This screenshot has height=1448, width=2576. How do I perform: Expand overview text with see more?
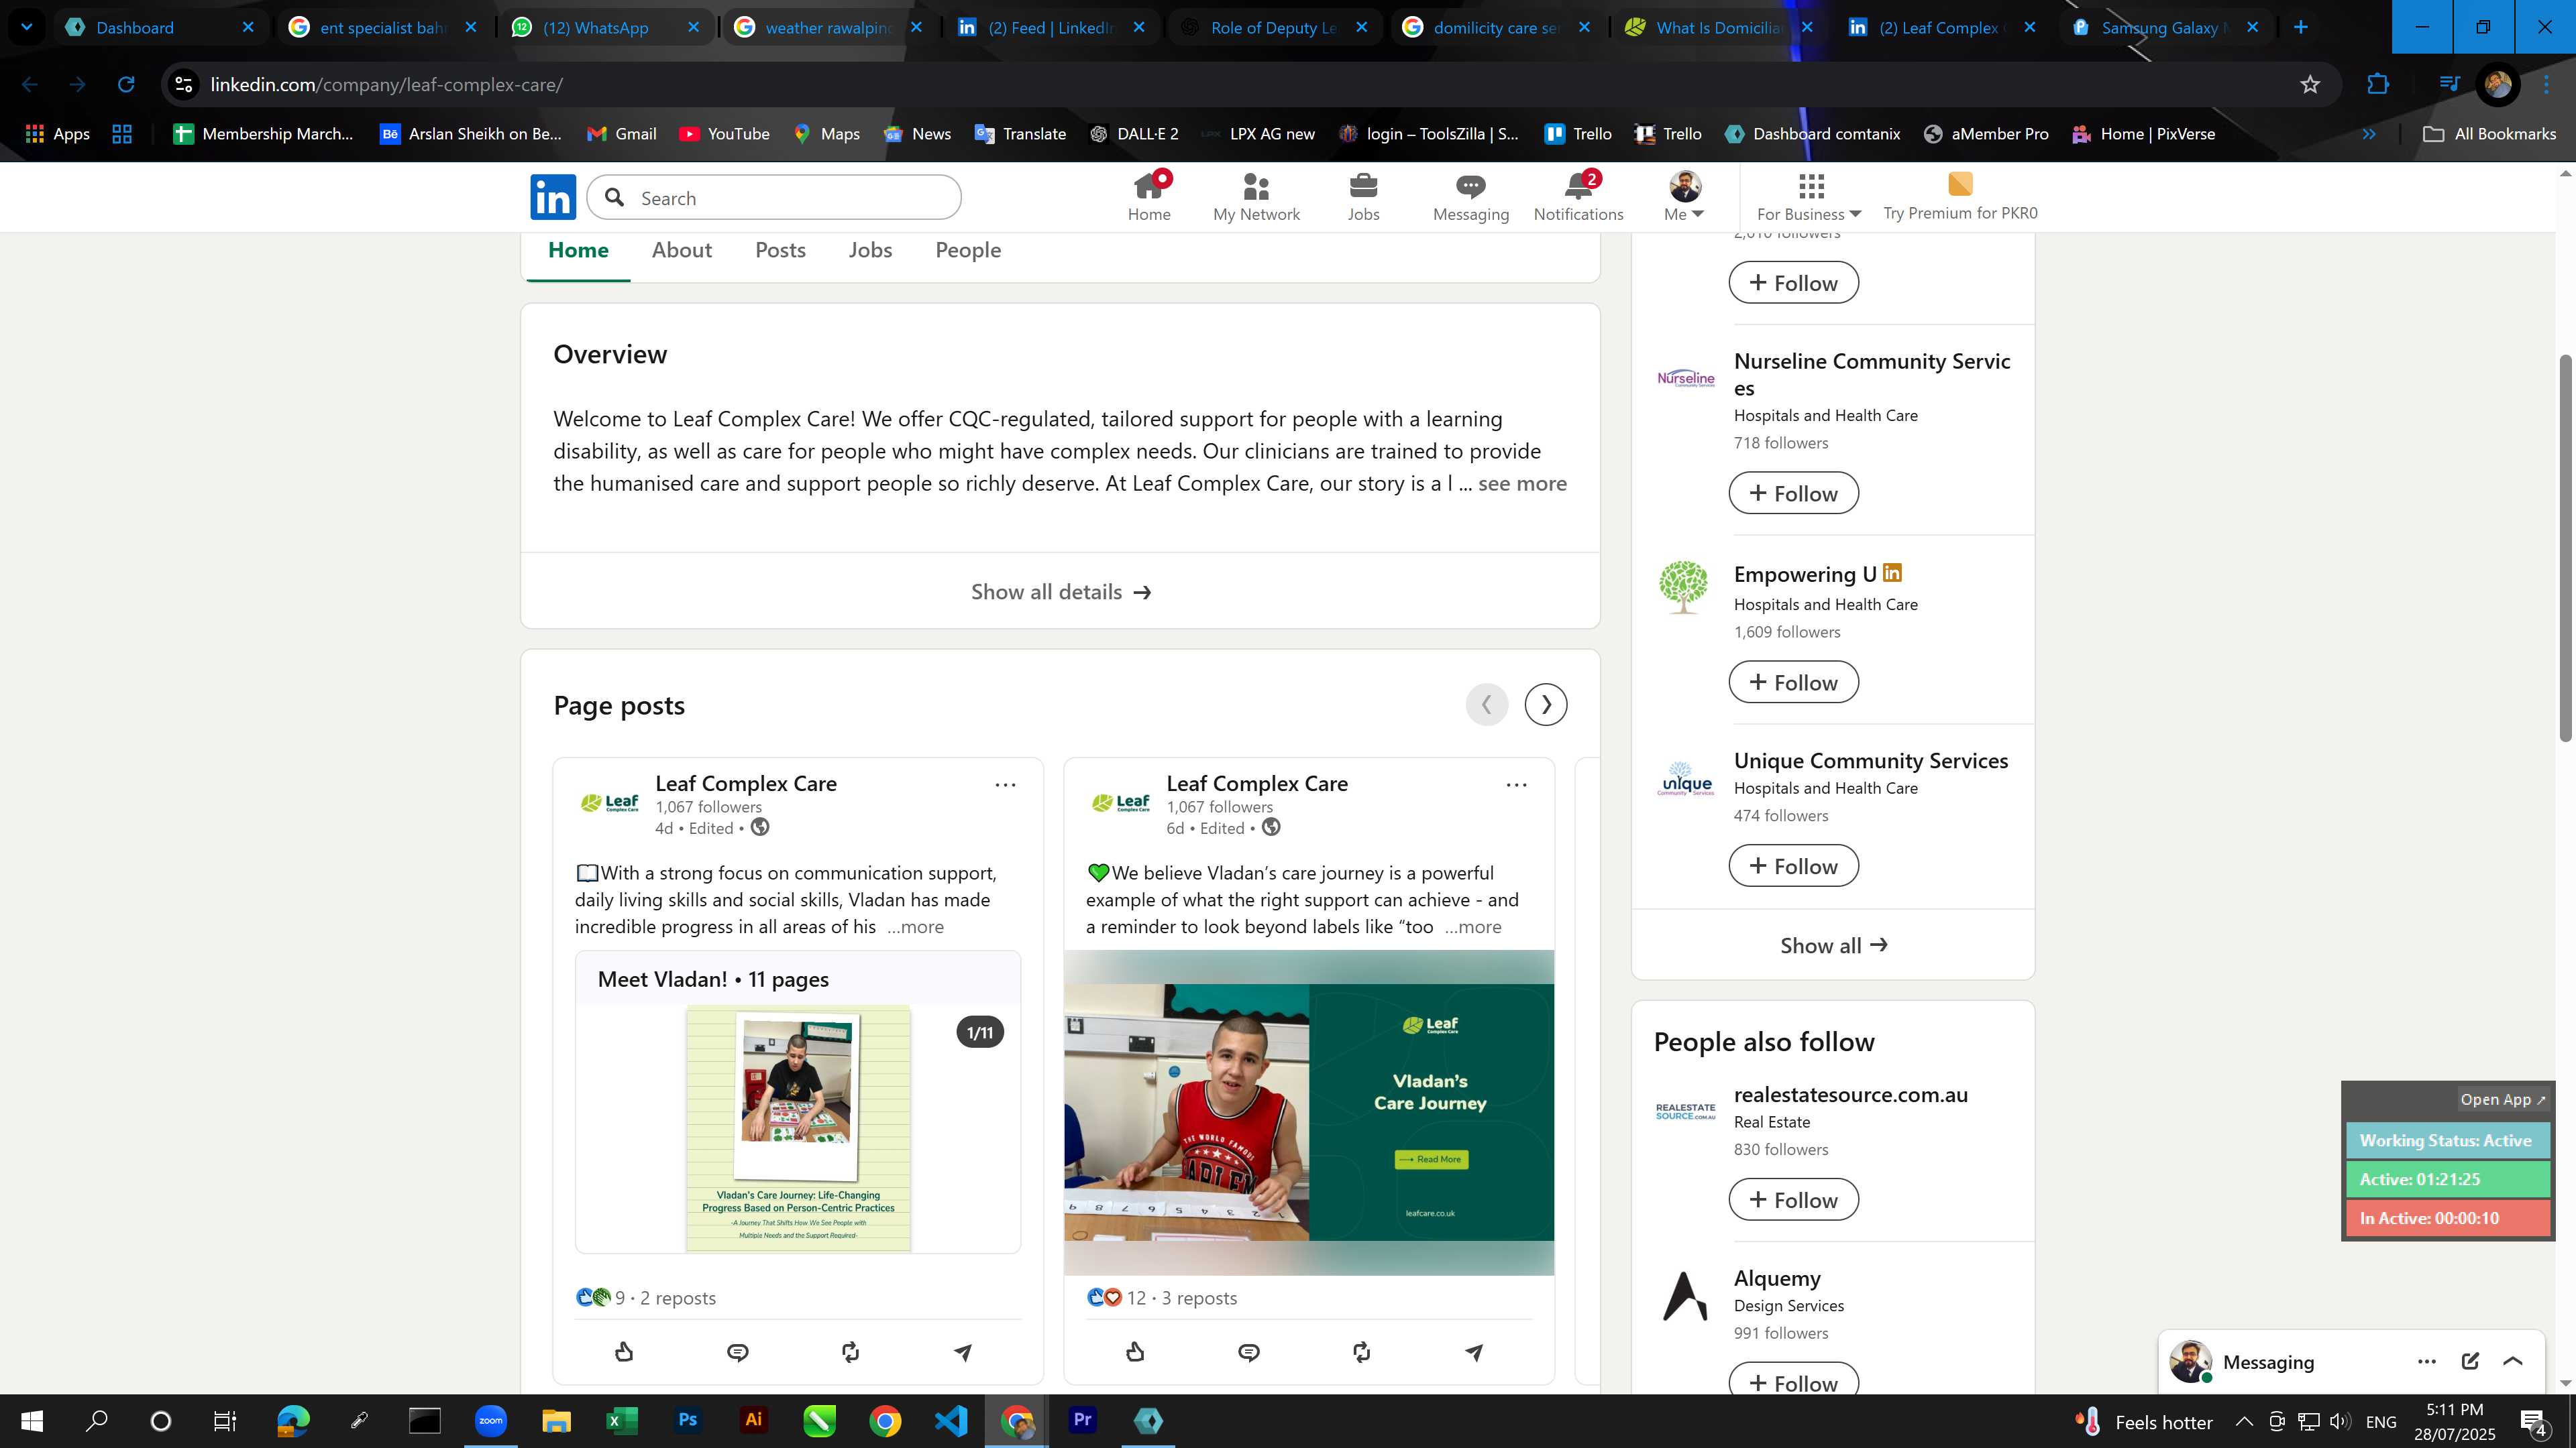click(x=1522, y=483)
